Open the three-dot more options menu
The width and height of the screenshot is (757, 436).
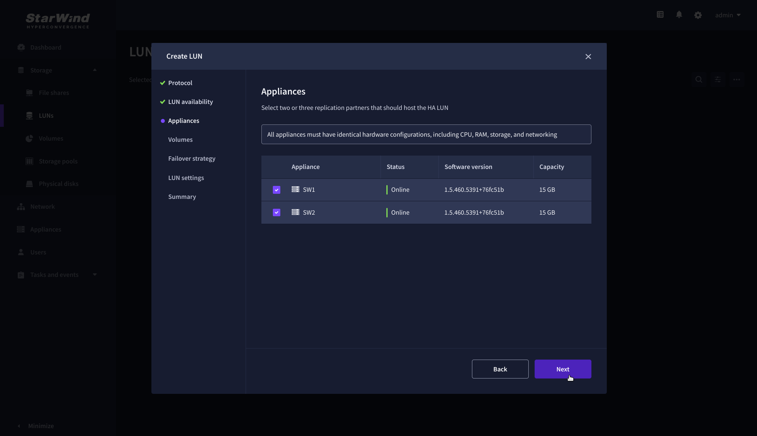click(x=736, y=80)
